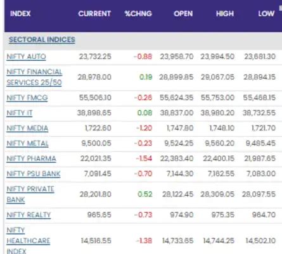Viewport: 282px width, 254px height.
Task: Select NIFTY AUTO high value 23,994.50
Action: click(217, 56)
